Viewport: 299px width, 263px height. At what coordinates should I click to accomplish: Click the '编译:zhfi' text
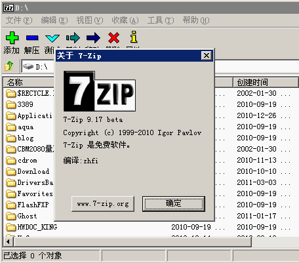(x=81, y=161)
